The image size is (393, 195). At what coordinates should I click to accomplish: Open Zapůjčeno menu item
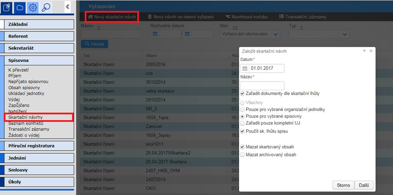19,106
